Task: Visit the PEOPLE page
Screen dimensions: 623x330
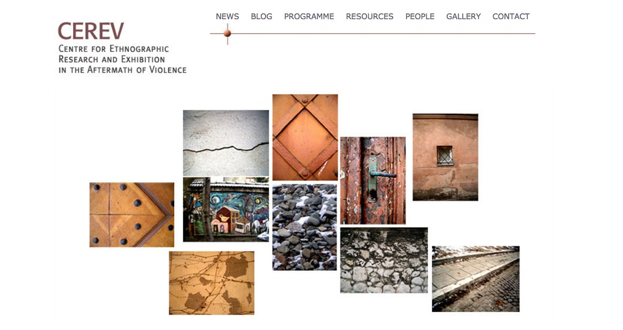Action: coord(419,16)
